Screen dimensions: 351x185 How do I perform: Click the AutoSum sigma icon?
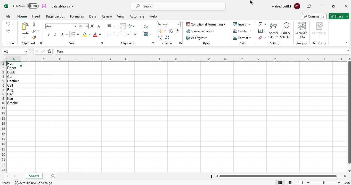coord(260,24)
